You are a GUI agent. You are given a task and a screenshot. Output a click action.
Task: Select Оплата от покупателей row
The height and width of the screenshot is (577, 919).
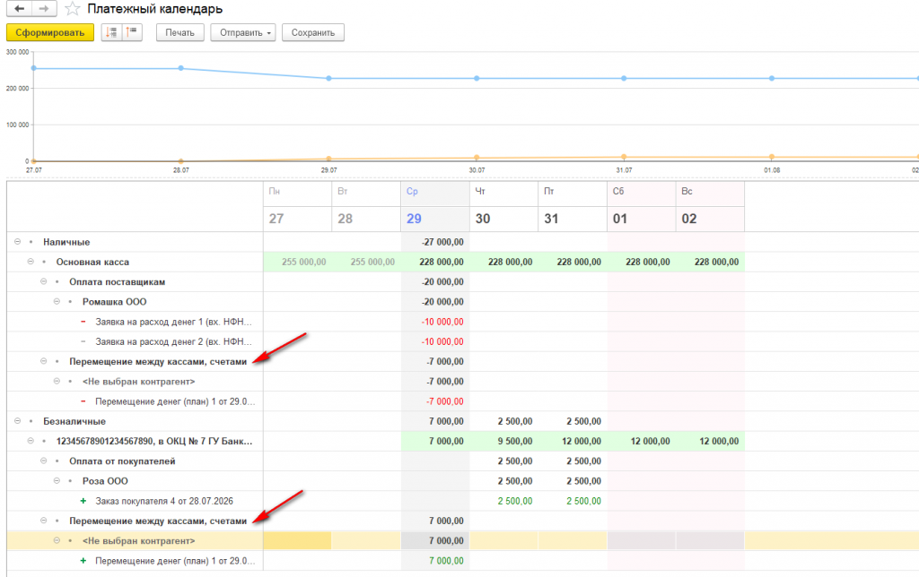[x=135, y=461]
